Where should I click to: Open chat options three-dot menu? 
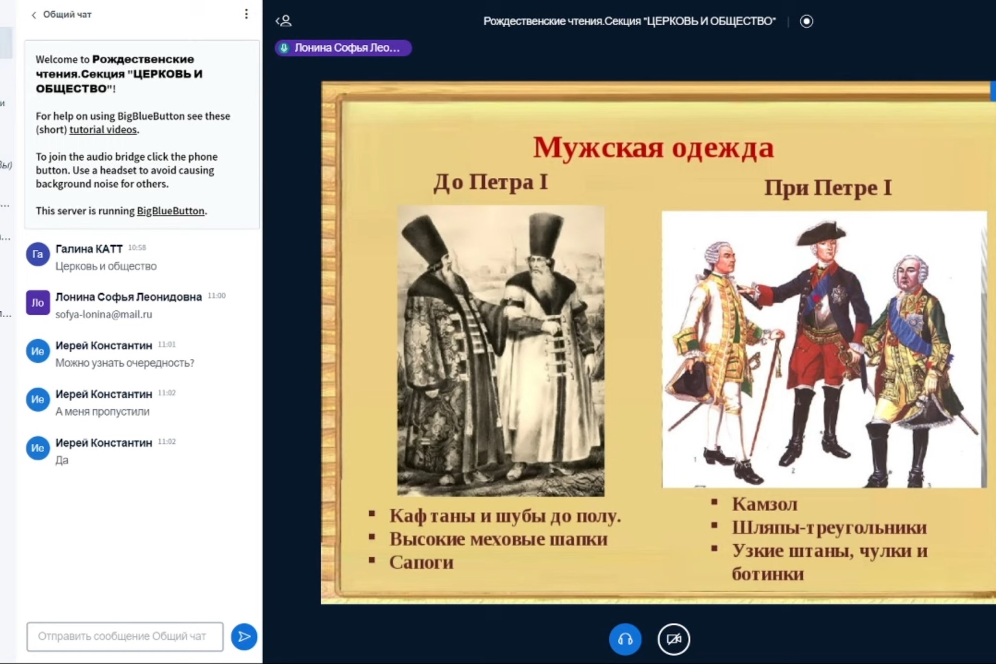(246, 14)
